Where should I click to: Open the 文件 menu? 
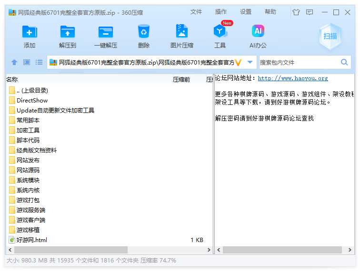click(196, 12)
